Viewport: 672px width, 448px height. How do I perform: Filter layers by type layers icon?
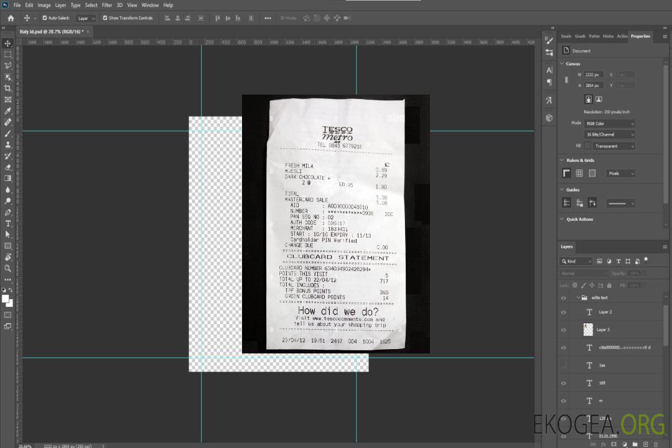pyautogui.click(x=618, y=261)
